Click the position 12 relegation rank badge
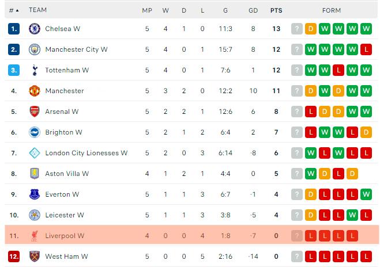Viewport: 380px width, 272px height. click(14, 256)
